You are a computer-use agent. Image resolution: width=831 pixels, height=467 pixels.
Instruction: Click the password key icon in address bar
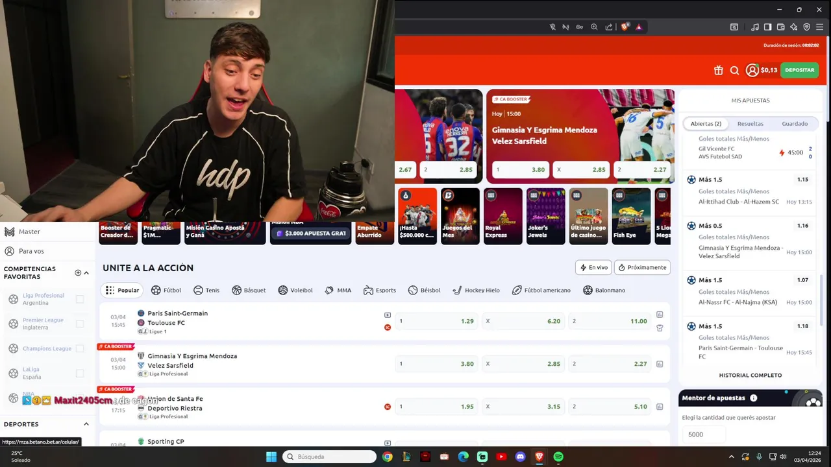[580, 27]
